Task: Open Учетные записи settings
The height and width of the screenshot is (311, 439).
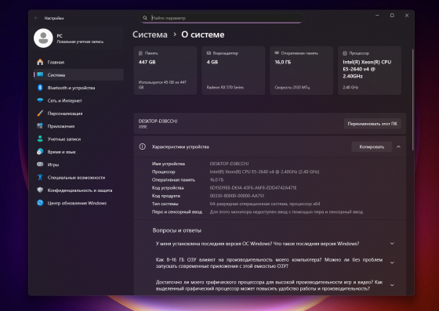Action: (x=78, y=139)
